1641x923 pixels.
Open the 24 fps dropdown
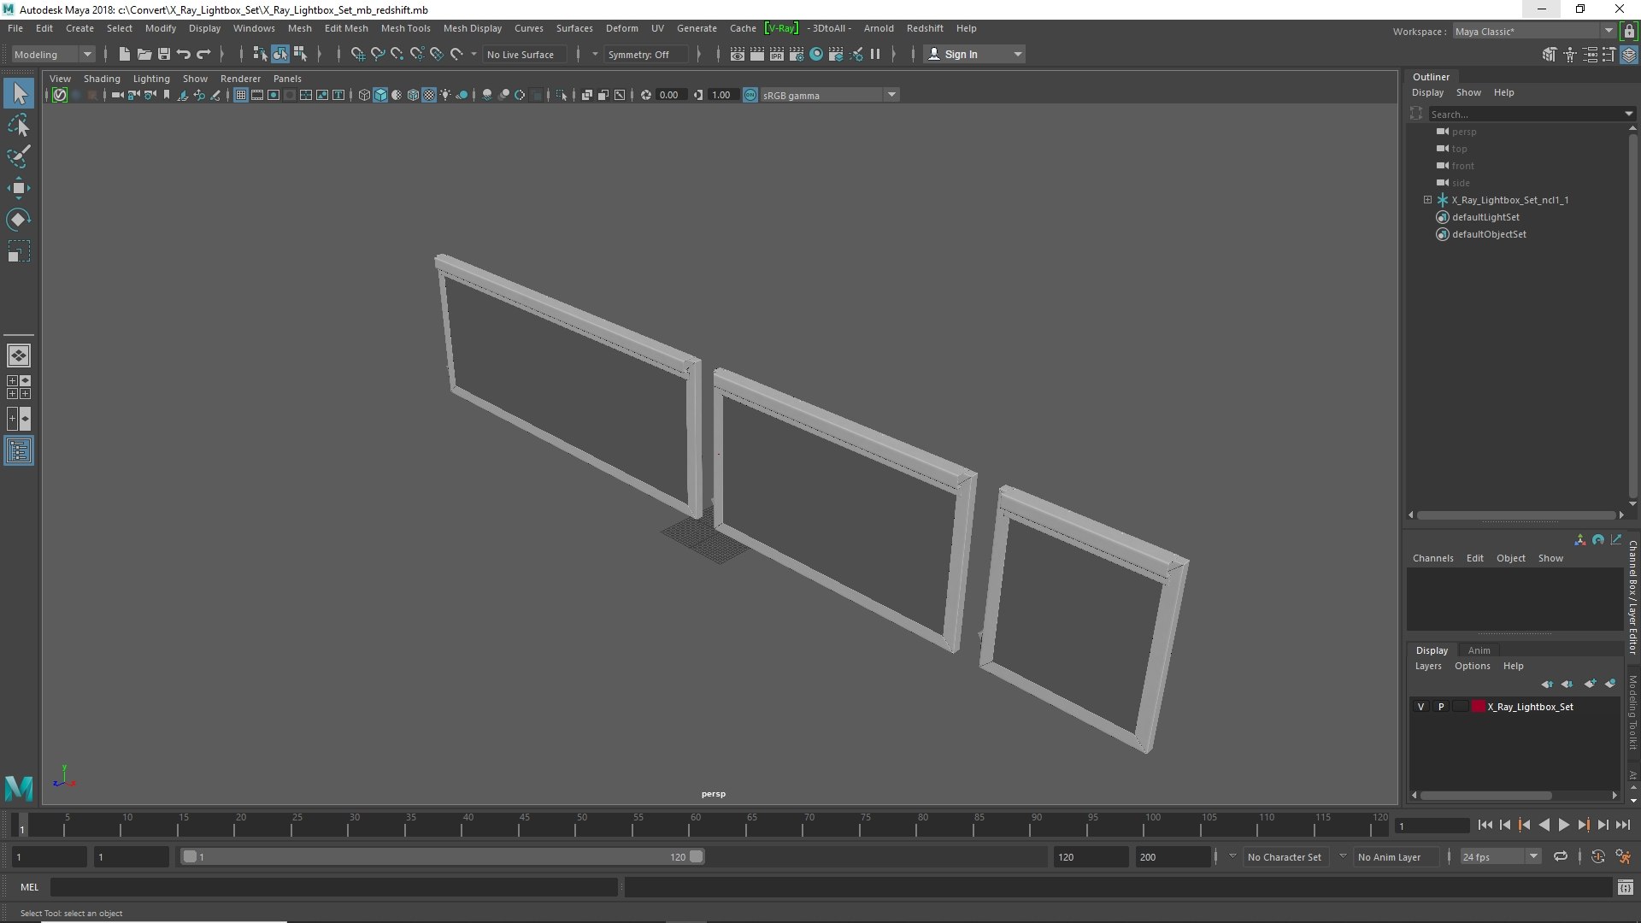(x=1499, y=856)
